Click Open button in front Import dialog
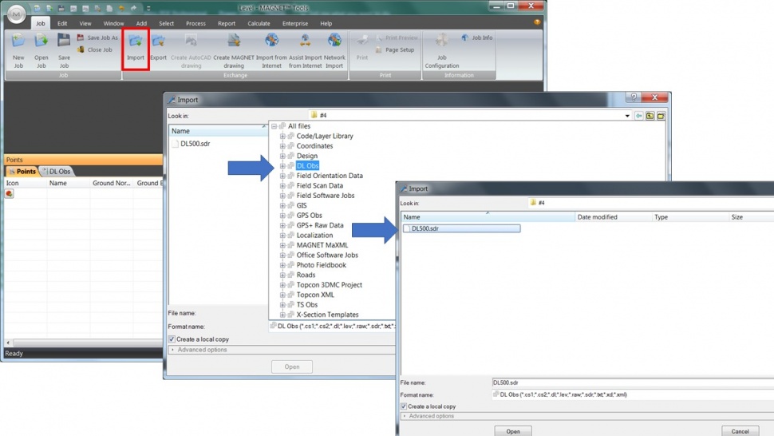The width and height of the screenshot is (774, 436). pos(513,431)
